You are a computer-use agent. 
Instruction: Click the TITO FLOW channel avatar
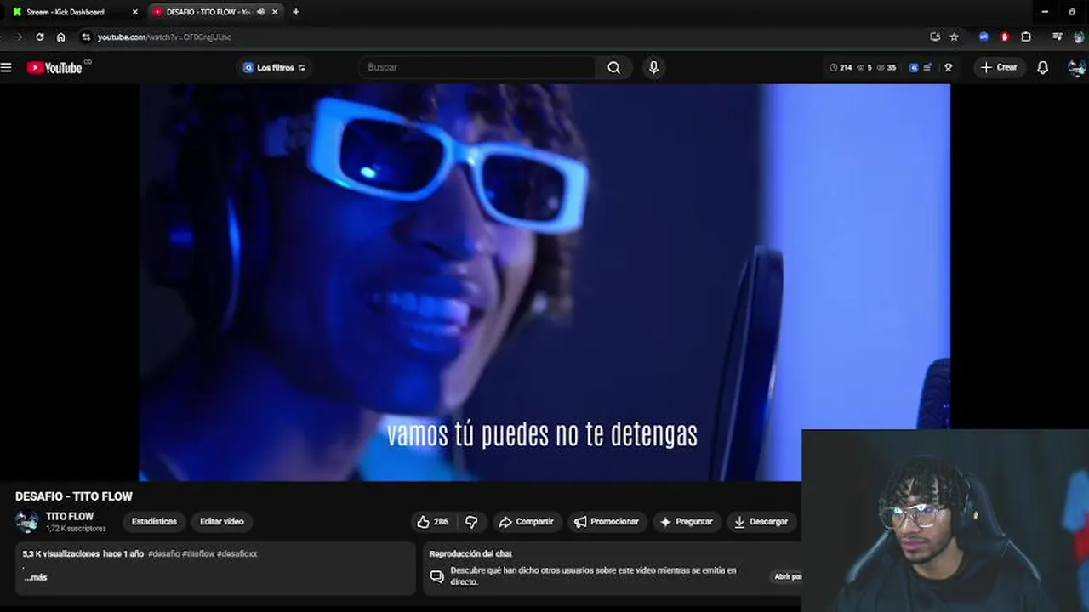[27, 522]
